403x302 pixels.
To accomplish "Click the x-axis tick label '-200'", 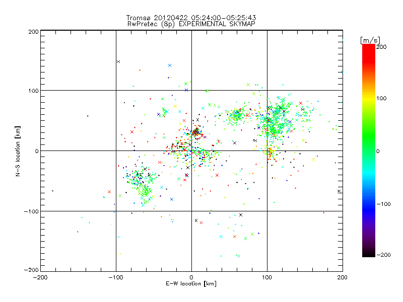I will click(x=40, y=277).
